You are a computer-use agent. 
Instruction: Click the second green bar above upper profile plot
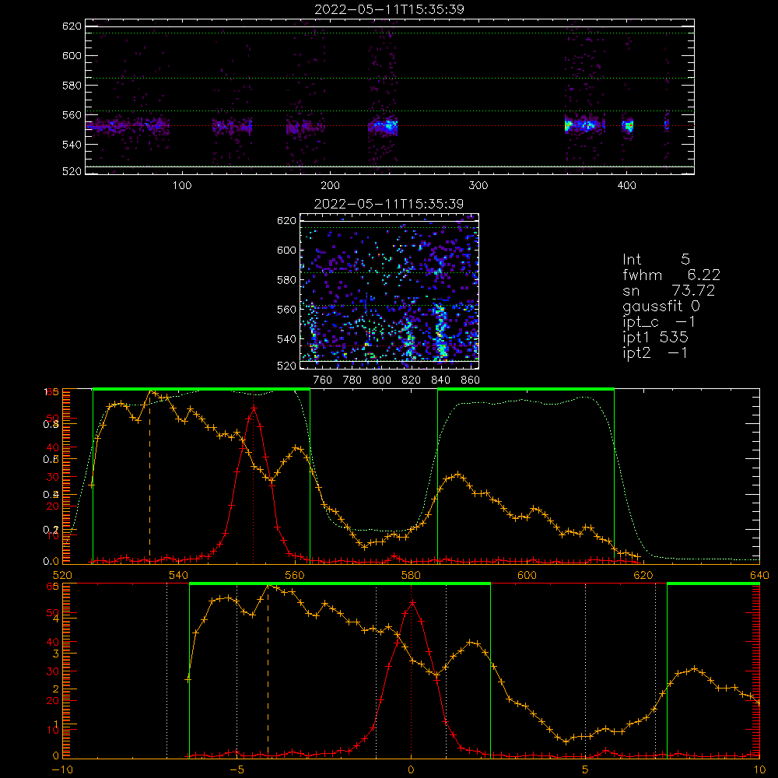tap(526, 389)
